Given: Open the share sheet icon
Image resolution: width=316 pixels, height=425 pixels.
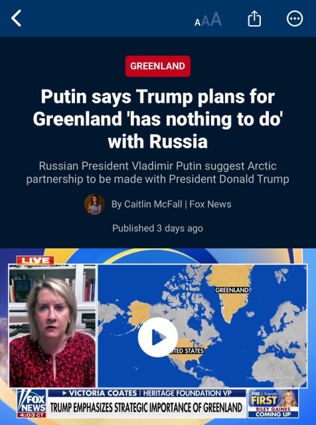Looking at the screenshot, I should tap(254, 19).
